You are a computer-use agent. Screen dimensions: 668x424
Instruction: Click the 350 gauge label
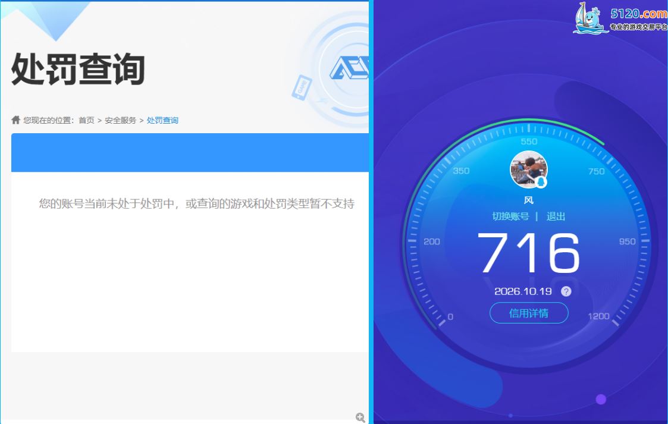pos(461,171)
